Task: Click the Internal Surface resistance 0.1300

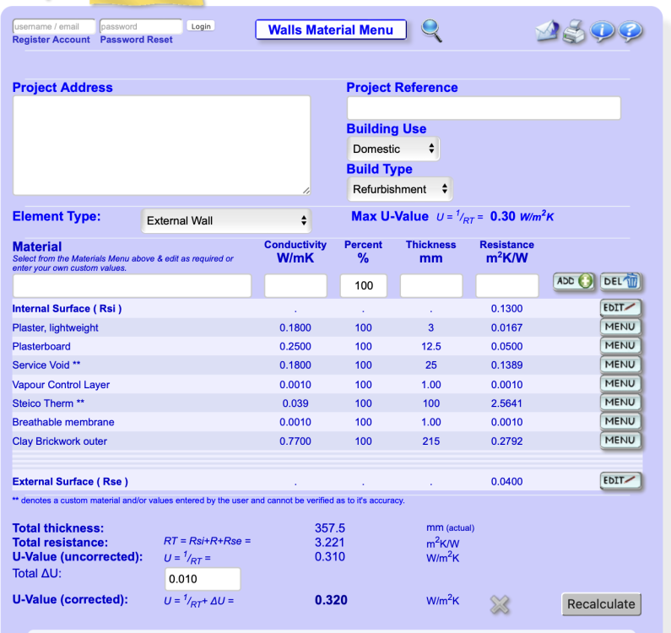Action: tap(506, 309)
